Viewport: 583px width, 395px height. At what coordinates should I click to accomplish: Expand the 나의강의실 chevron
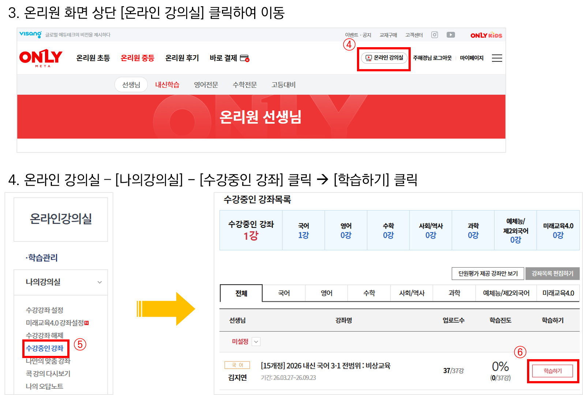[99, 282]
